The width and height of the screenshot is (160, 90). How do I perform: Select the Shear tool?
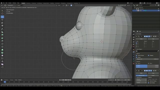pos(2,64)
